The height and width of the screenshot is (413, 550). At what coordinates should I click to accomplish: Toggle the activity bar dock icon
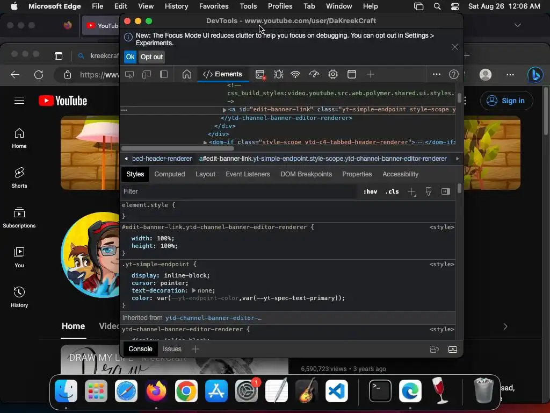tap(163, 74)
